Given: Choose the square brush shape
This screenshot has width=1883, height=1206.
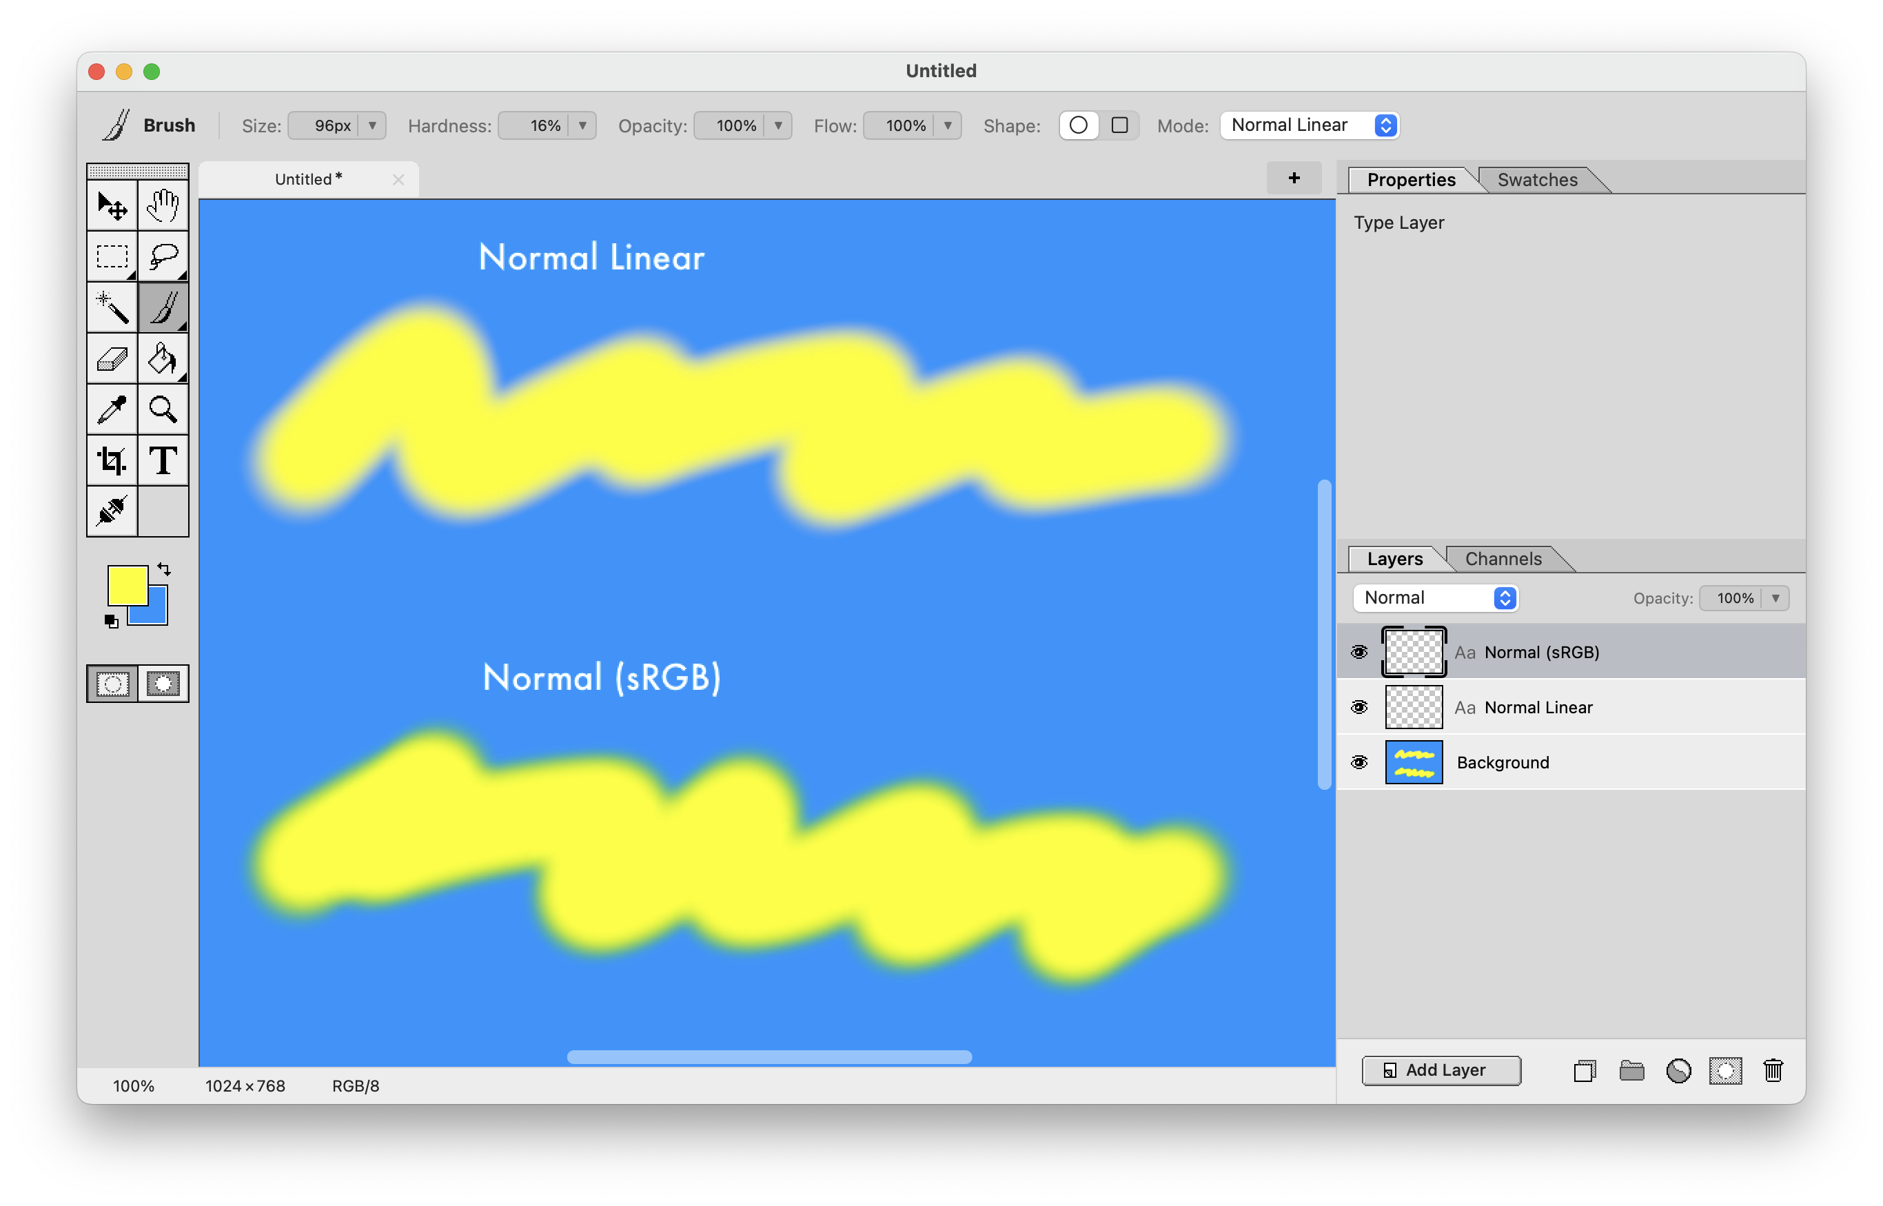Looking at the screenshot, I should coord(1119,125).
